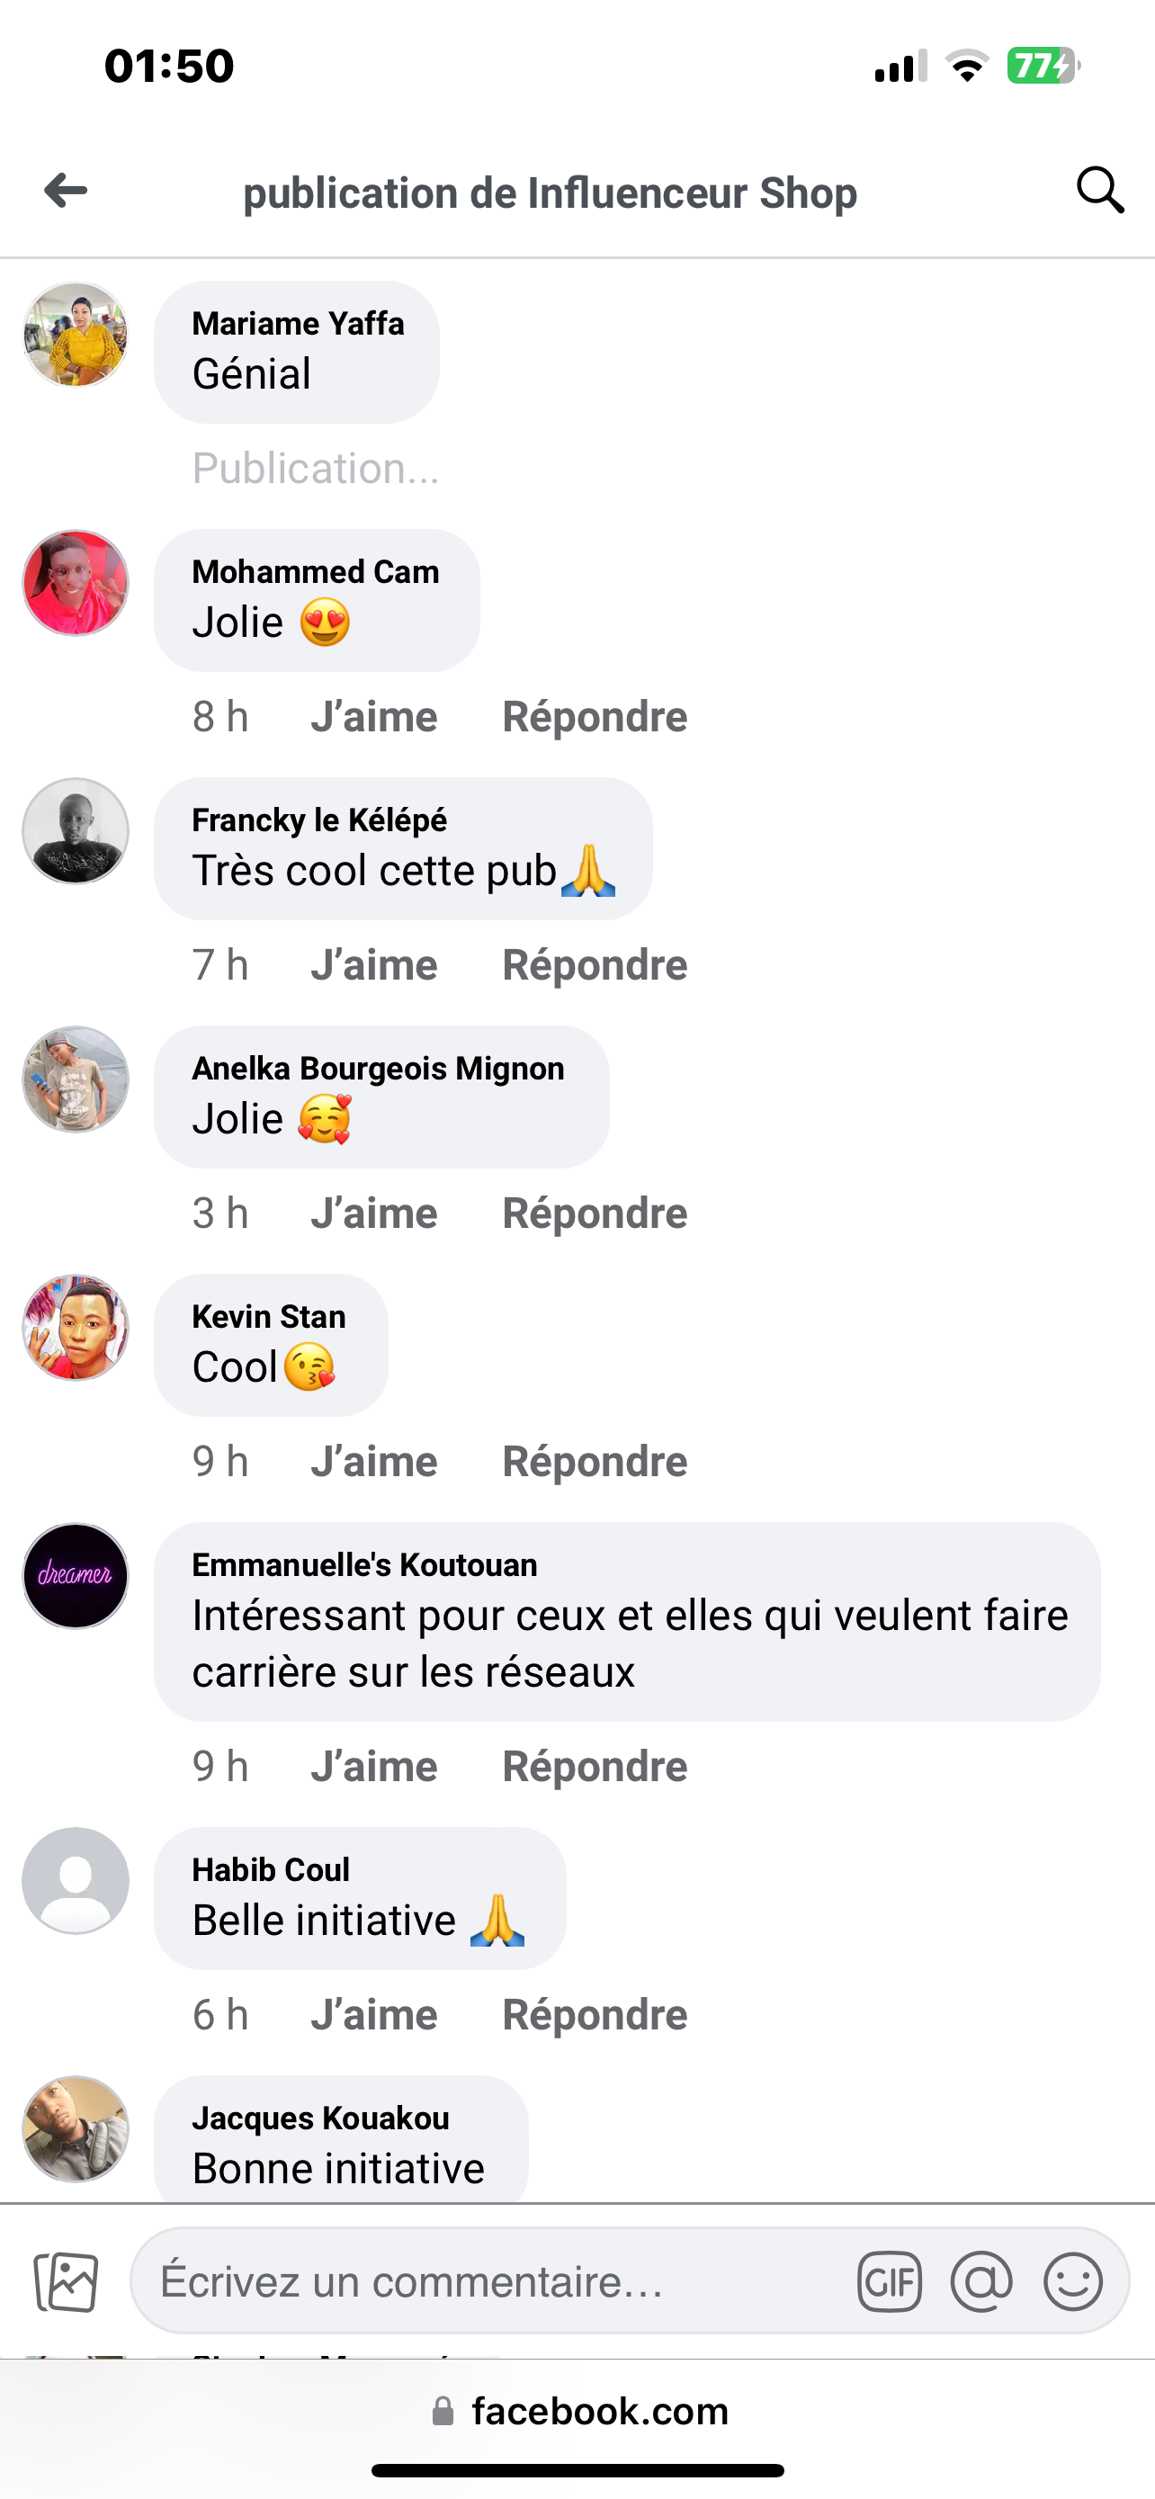
Task: Tap Mariame Yaffa's profile picture
Action: click(x=76, y=336)
